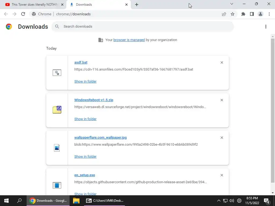Open File Explorer from the taskbar
The height and width of the screenshot is (206, 275).
coord(76,201)
